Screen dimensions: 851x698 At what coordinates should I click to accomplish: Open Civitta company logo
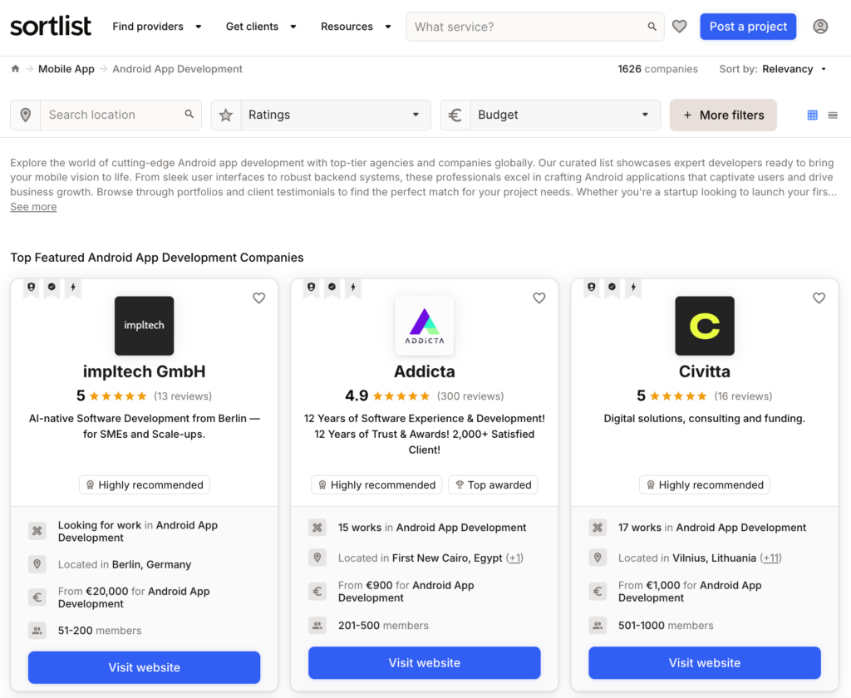click(705, 326)
